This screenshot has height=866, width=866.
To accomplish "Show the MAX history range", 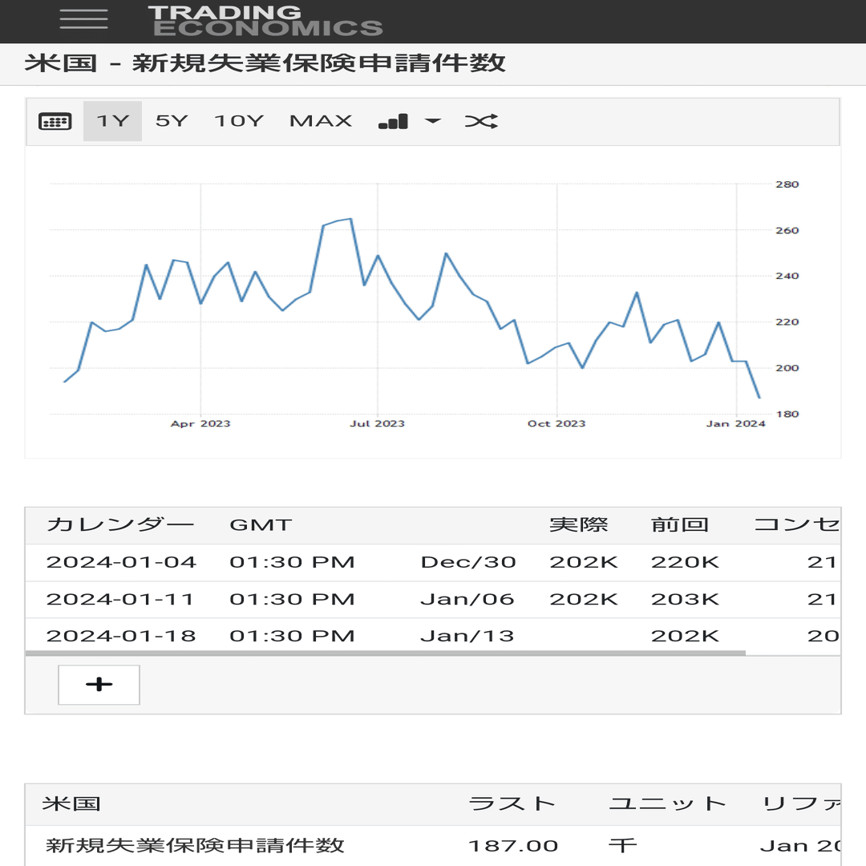I will click(321, 121).
